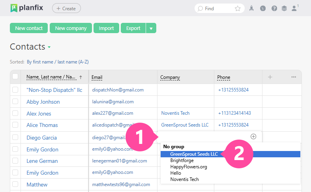The image size is (311, 192).
Task: Toggle the select-all checkbox in table header
Action: (15, 77)
